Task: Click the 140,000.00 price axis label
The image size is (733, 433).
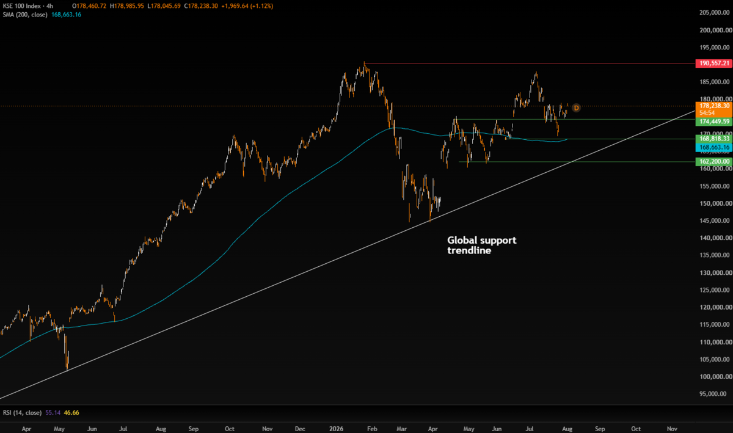Action: point(716,238)
